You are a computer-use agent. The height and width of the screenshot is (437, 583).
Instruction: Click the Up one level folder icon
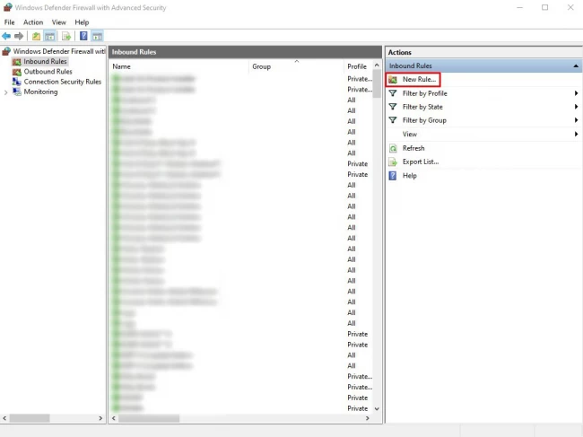[x=36, y=36]
